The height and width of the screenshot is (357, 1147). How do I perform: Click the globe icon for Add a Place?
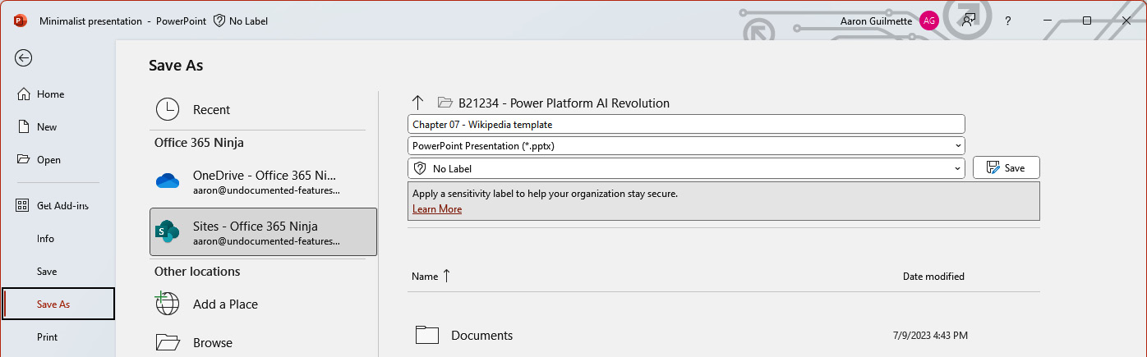168,304
